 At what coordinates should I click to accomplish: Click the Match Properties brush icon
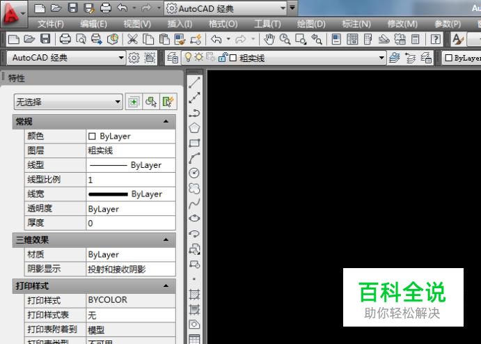coord(180,39)
